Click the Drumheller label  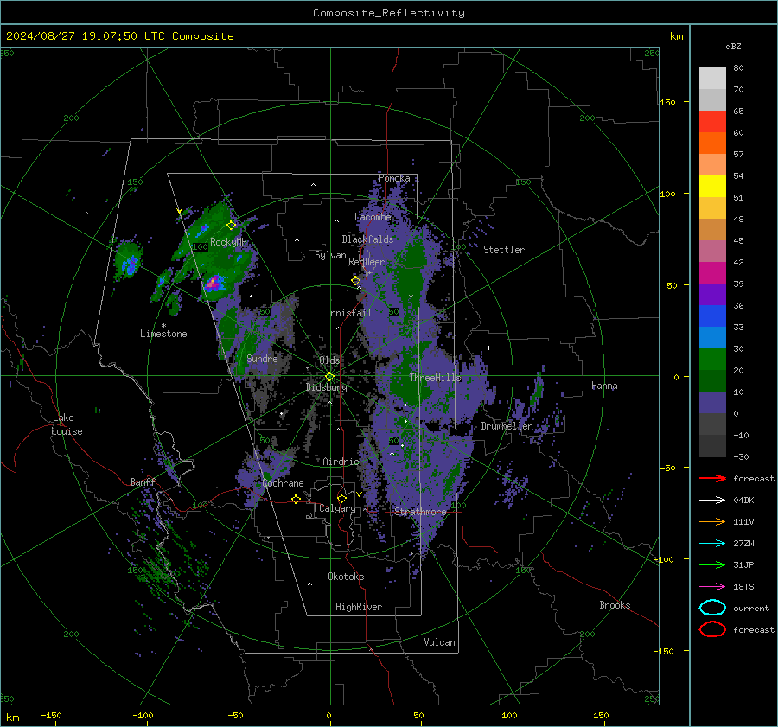point(507,426)
